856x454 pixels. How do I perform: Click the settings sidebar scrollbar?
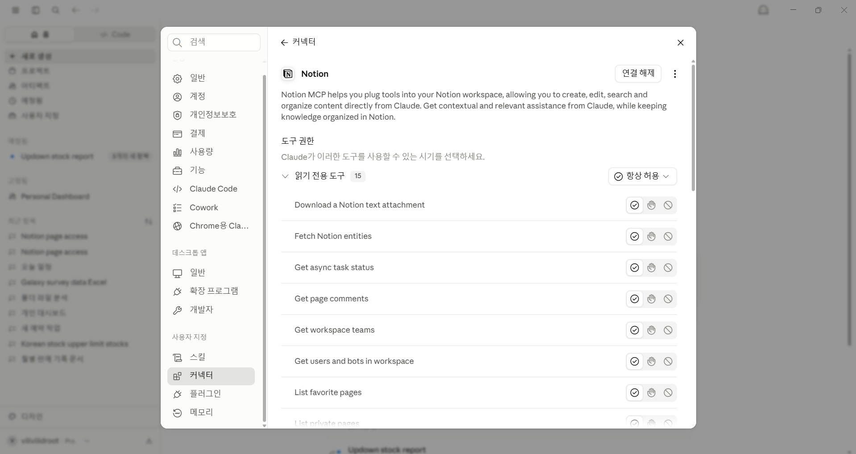pos(264,248)
